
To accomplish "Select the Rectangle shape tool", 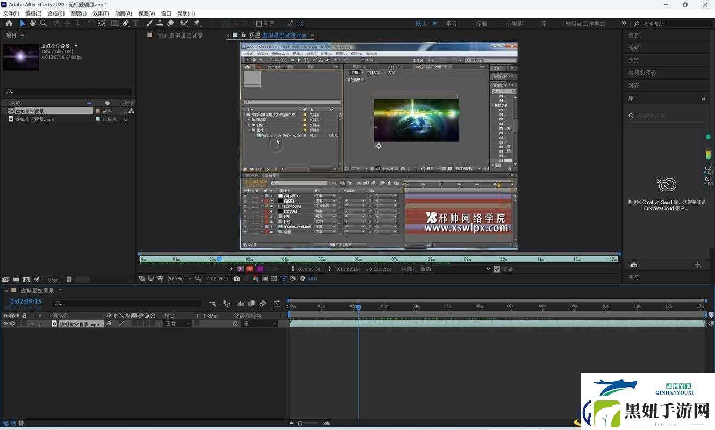I will [115, 24].
